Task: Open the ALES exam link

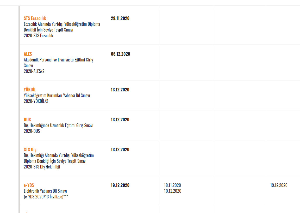Action: (x=28, y=54)
